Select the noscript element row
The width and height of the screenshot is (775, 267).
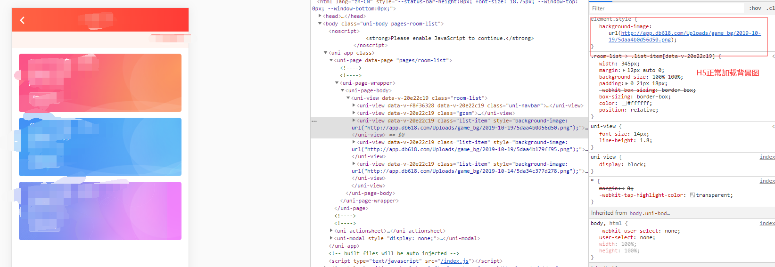click(344, 31)
